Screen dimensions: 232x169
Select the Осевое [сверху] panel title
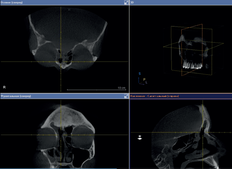(12, 2)
